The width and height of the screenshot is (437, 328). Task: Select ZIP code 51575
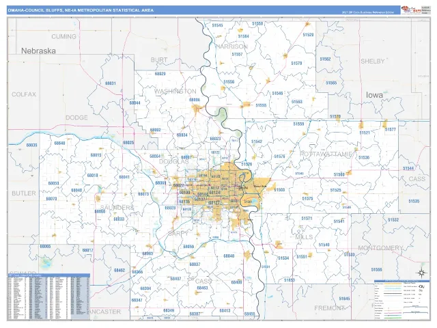pyautogui.click(x=307, y=199)
